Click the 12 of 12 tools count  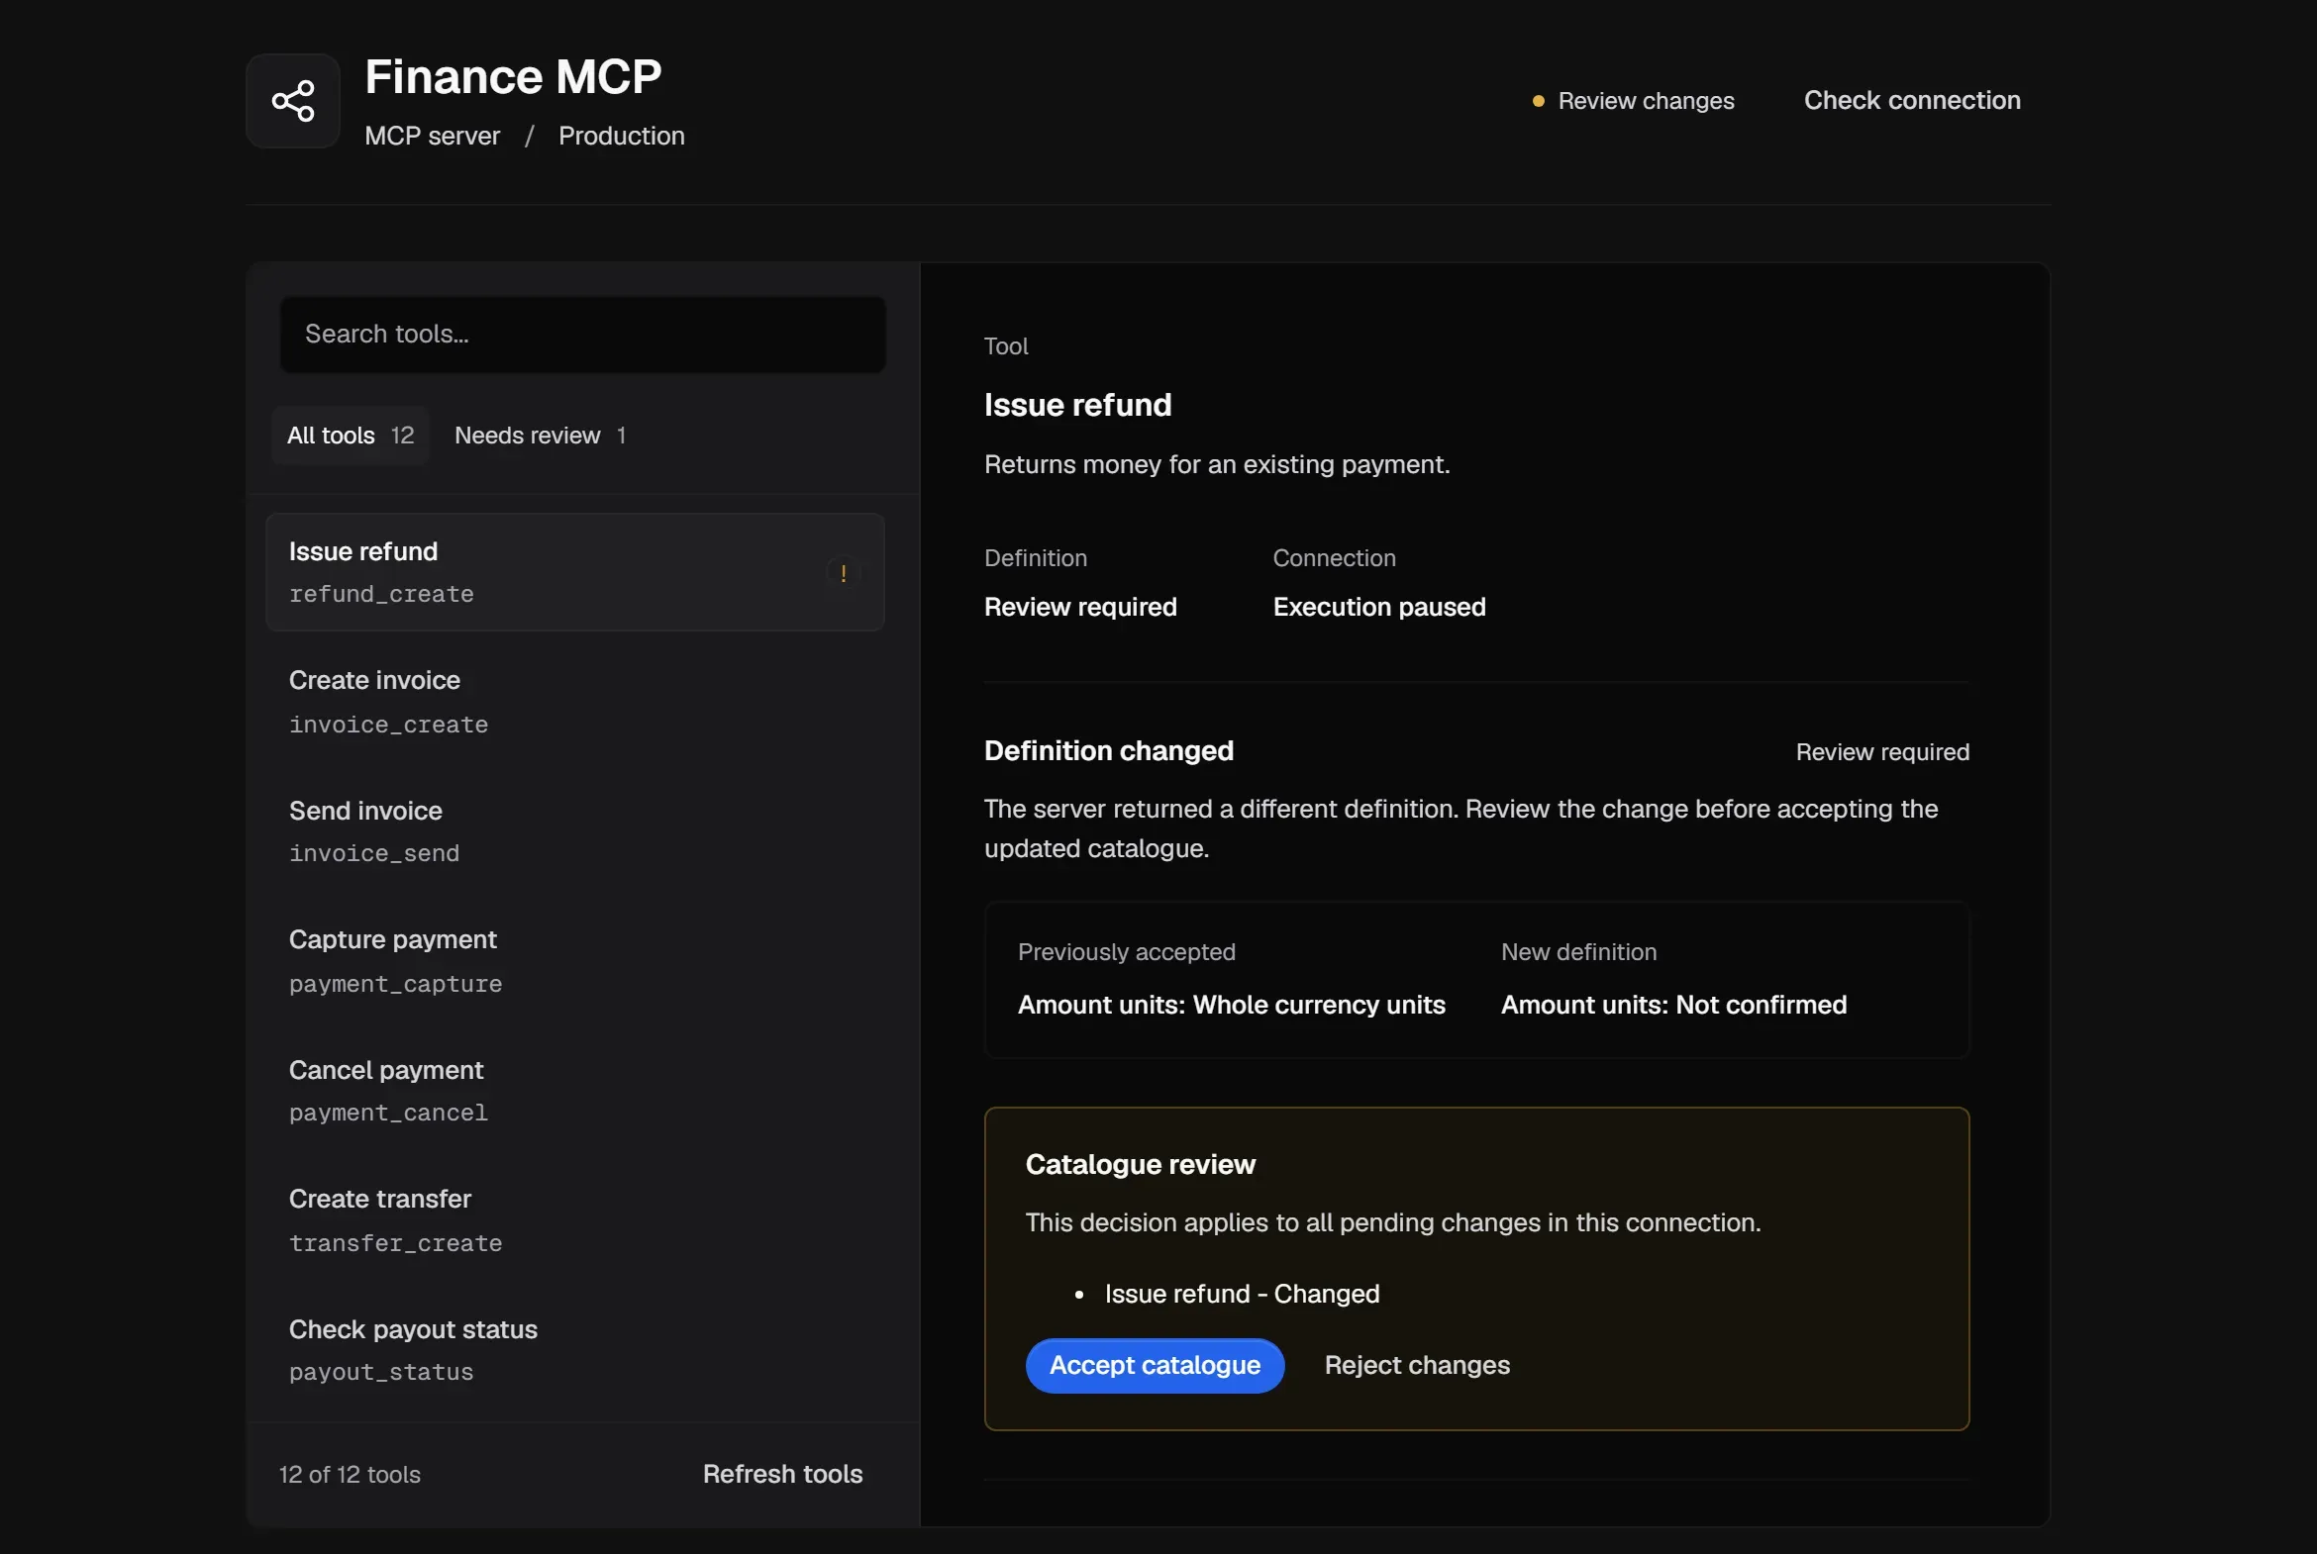click(x=350, y=1474)
